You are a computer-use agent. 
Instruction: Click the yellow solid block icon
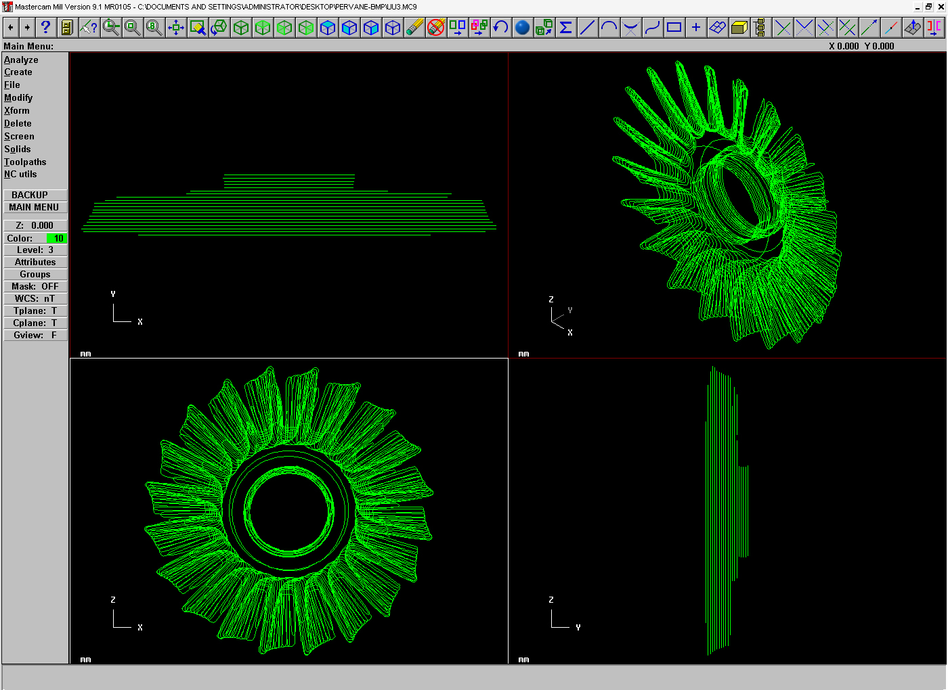pyautogui.click(x=739, y=28)
